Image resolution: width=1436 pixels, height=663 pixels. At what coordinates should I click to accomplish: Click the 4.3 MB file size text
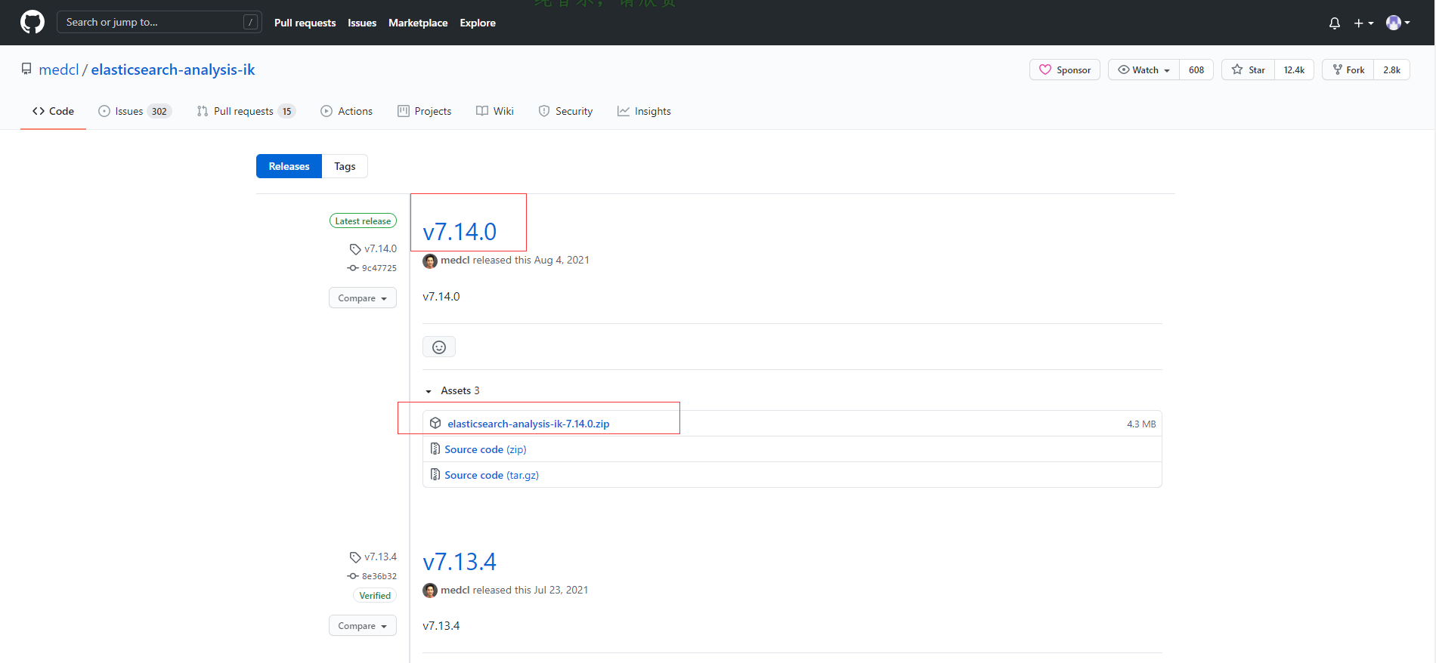[1141, 424]
